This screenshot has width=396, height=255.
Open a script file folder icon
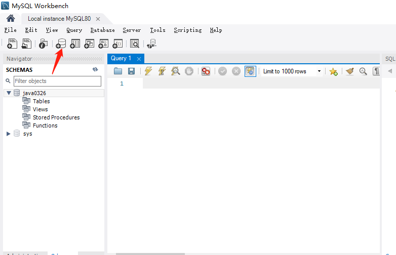tap(118, 71)
